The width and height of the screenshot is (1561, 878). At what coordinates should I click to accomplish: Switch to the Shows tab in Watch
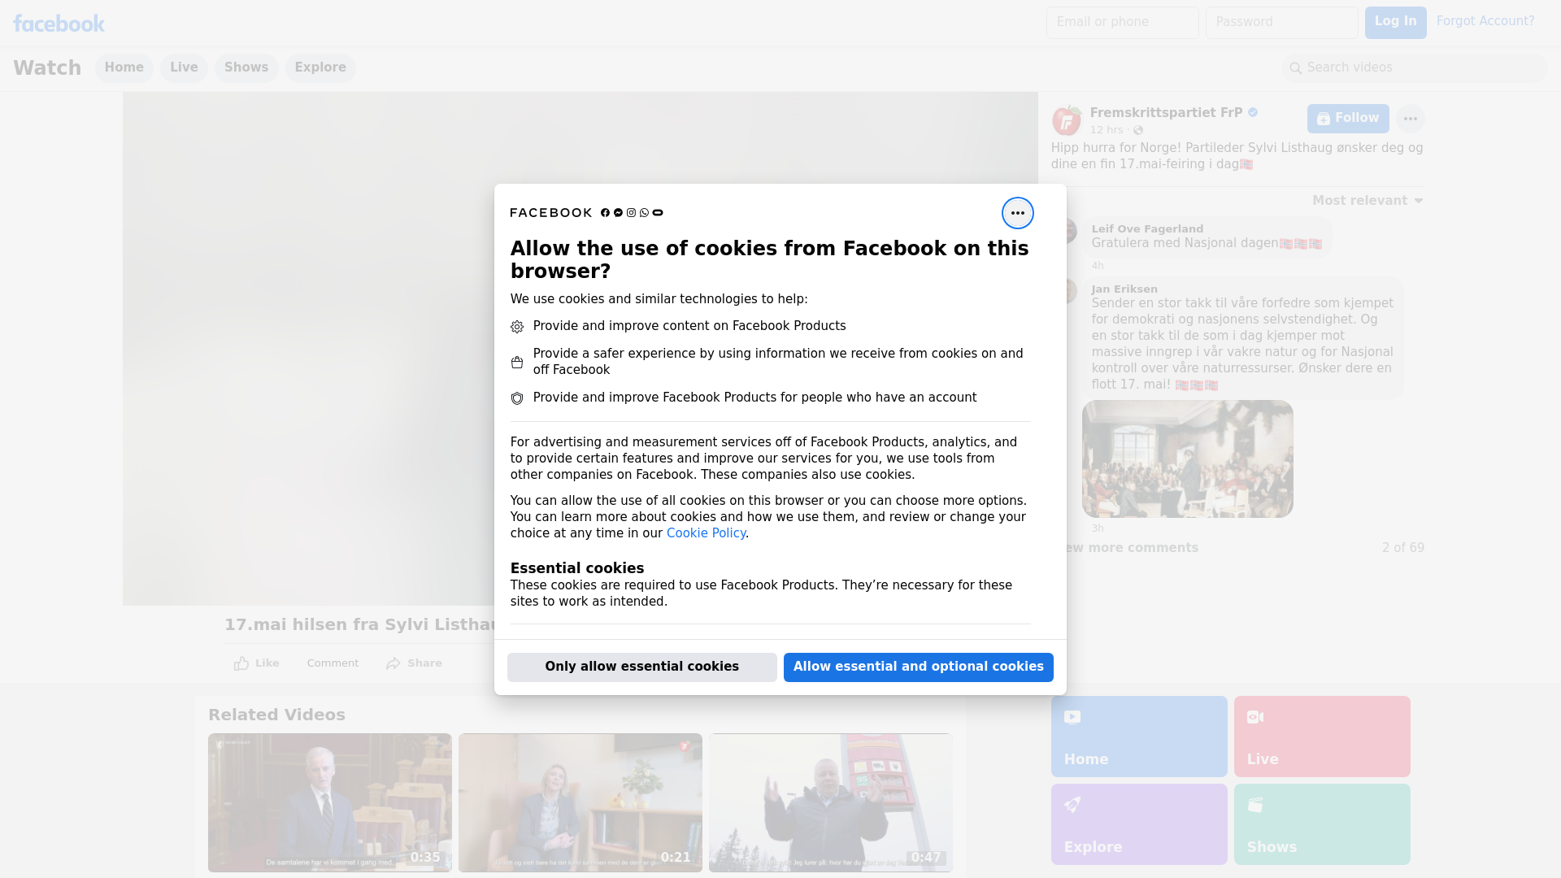point(246,67)
